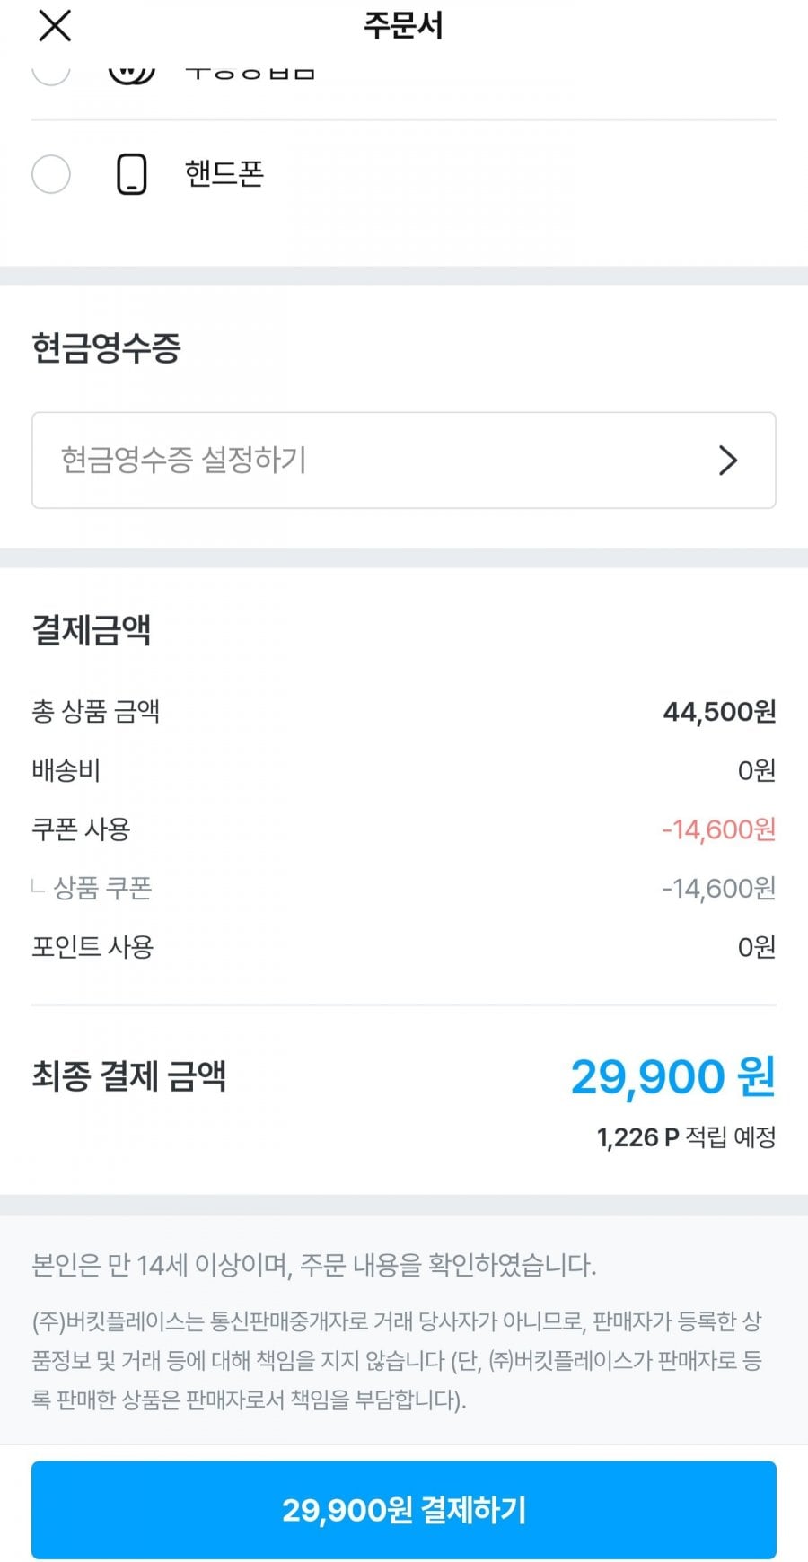Click the 1,226 P 적립 예정 text
808x1562 pixels.
click(x=686, y=1137)
